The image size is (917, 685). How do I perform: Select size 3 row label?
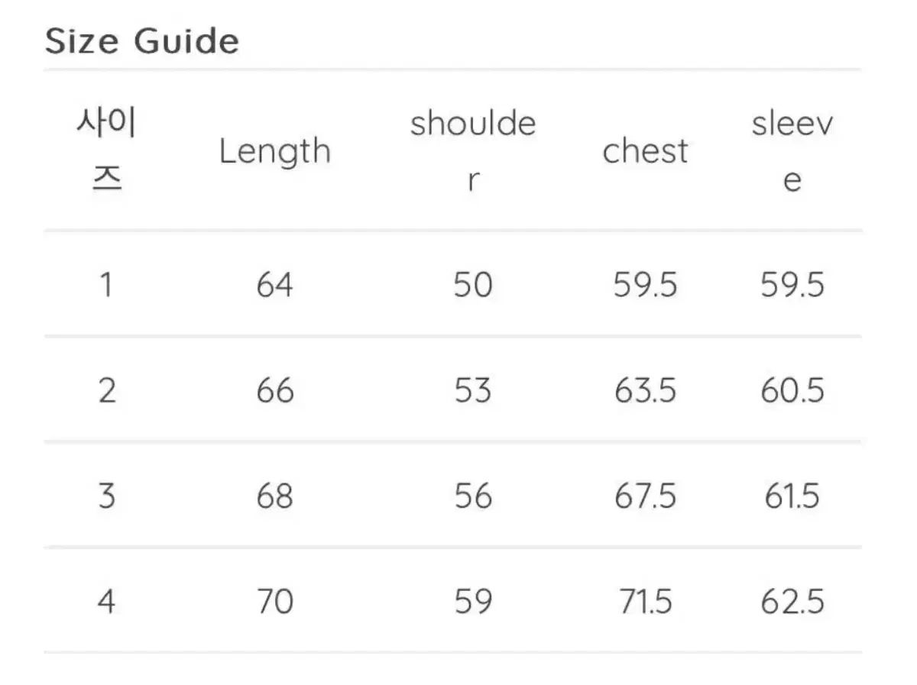coord(106,496)
